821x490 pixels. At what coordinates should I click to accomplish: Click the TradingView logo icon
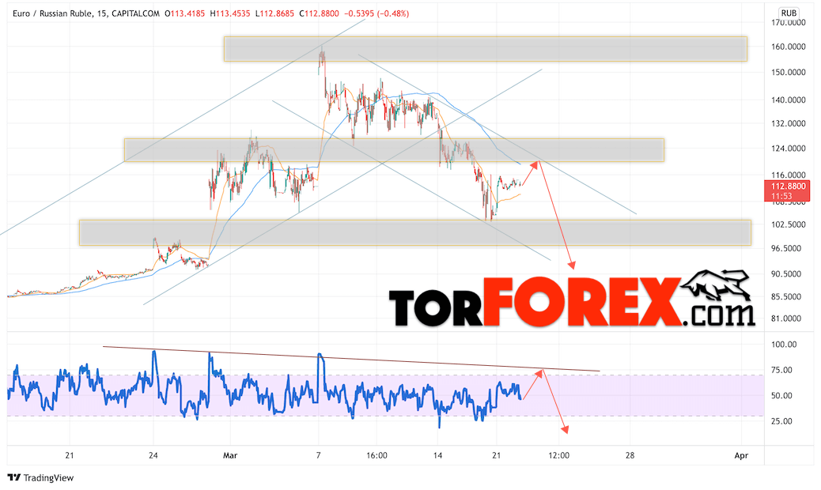pyautogui.click(x=14, y=477)
